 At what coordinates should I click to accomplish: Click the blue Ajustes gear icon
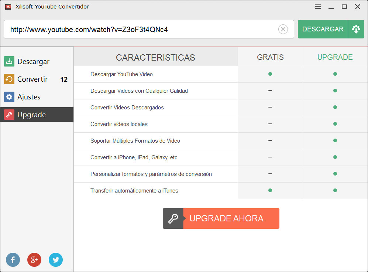(x=9, y=97)
